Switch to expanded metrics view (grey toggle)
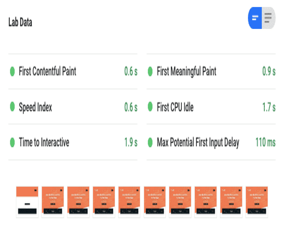Image resolution: width=284 pixels, height=227 pixels. 269,18
